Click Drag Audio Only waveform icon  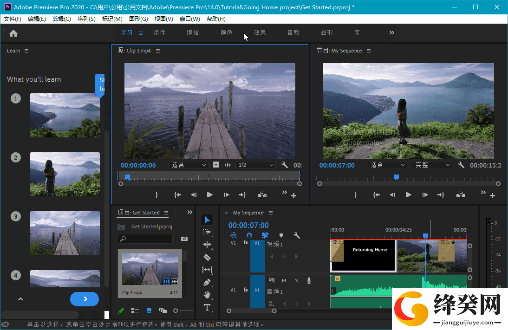[x=228, y=165]
